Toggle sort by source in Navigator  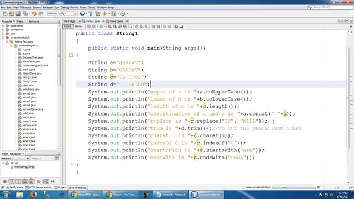click(53, 181)
